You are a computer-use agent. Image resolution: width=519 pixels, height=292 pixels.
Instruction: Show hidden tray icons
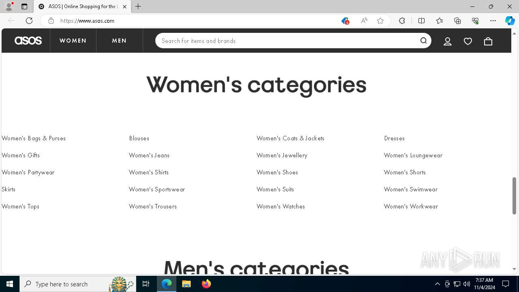[437, 284]
